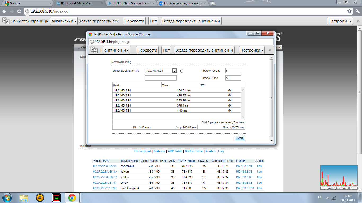Open the Настройки dropdown in main translate bar
Image resolution: width=362 pixels, height=203 pixels.
pos(340,21)
